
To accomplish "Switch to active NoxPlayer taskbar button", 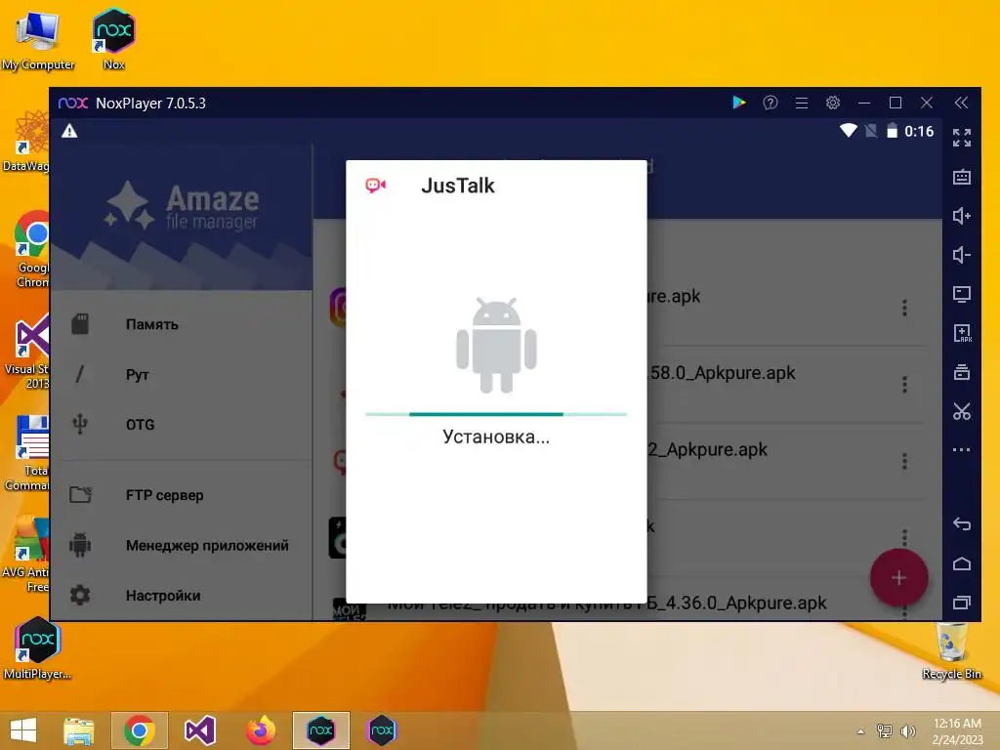I will coord(320,730).
